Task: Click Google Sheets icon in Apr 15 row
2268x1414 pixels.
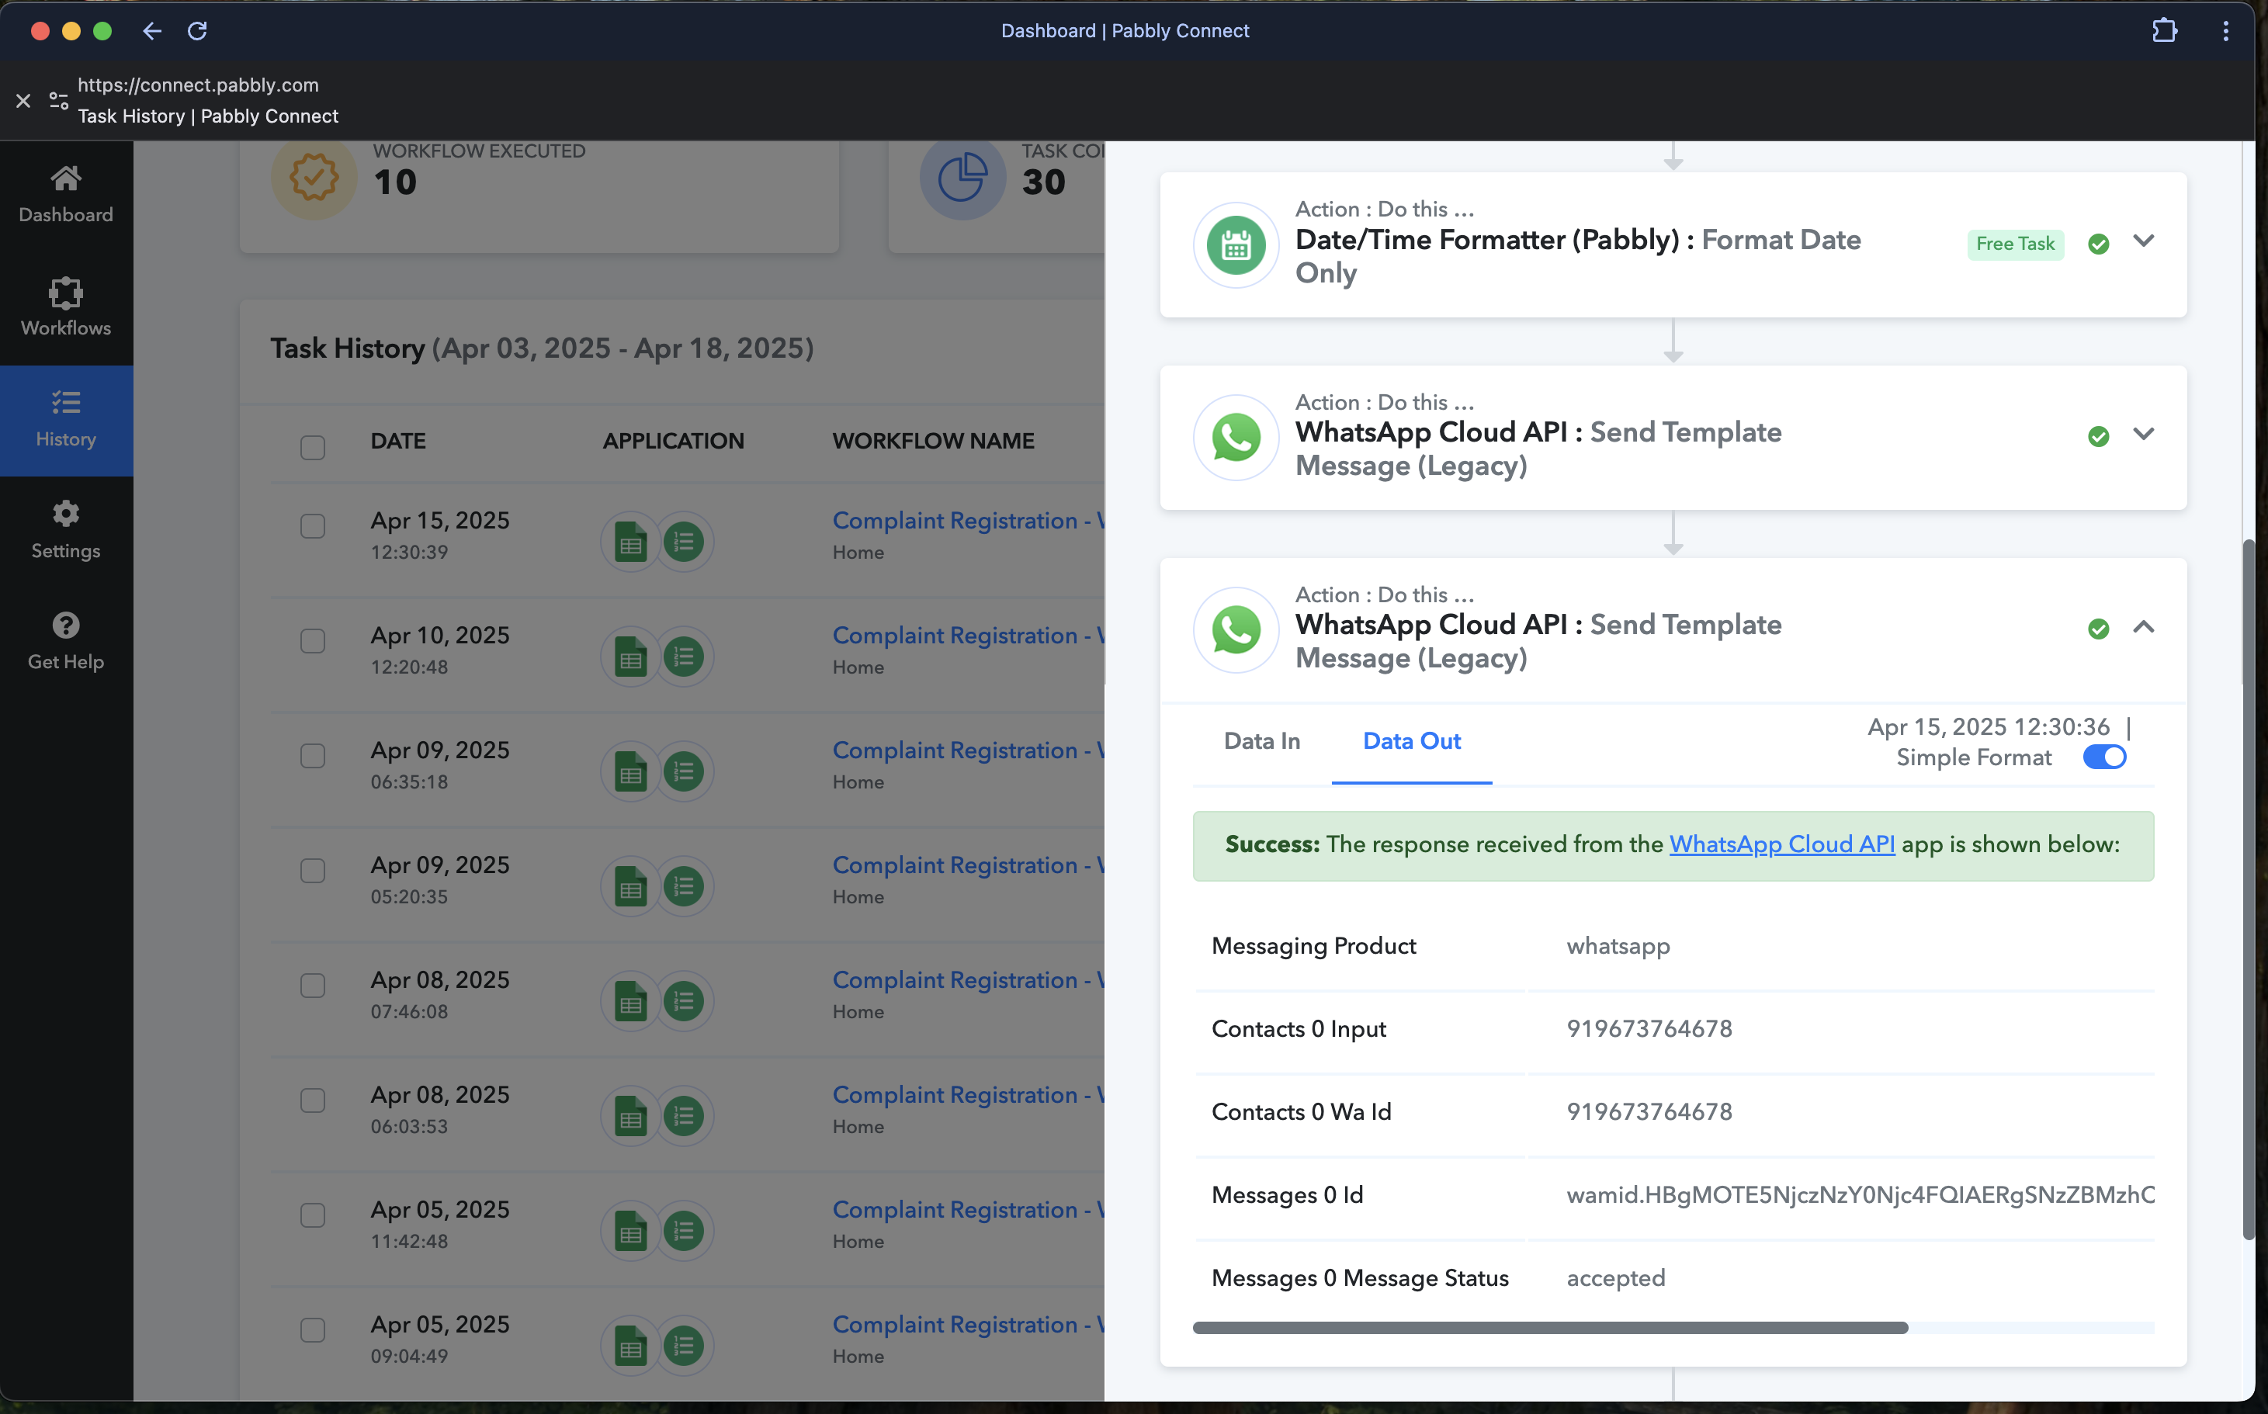Action: [630, 542]
